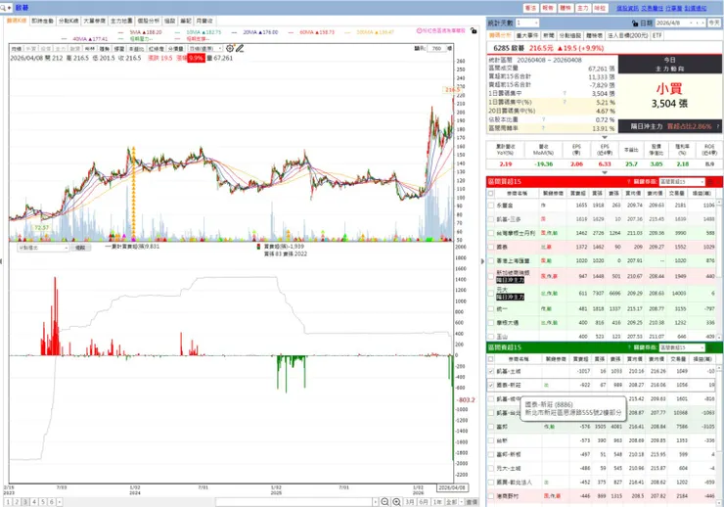
Task: Open the chart settings gear icon
Action: pyautogui.click(x=230, y=48)
